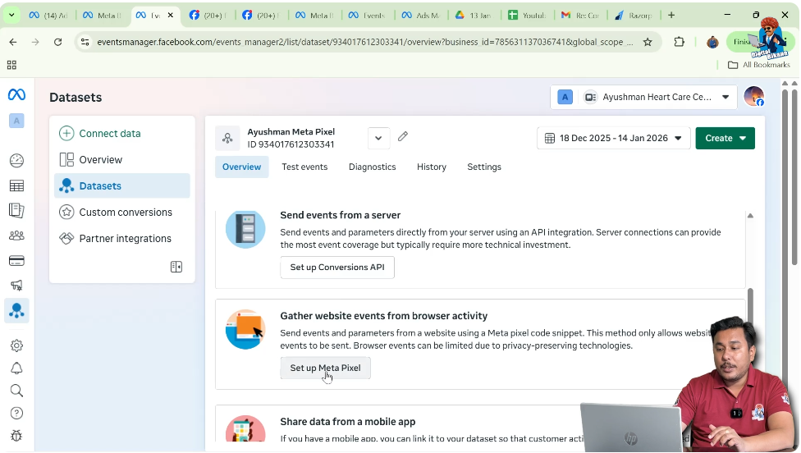
Task: Bookmark the page with the star icon
Action: coord(648,42)
